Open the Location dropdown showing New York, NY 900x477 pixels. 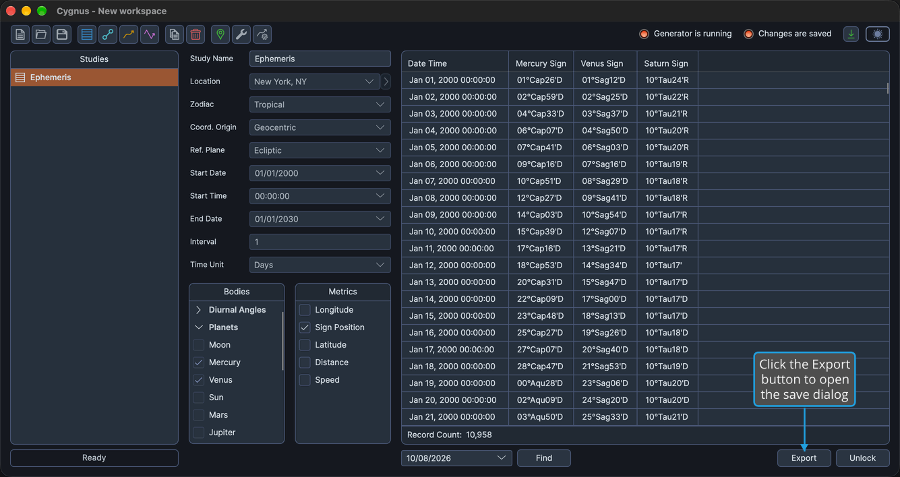pos(314,82)
